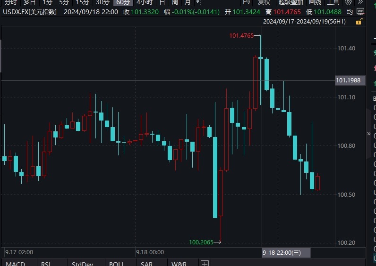Select the 4小时 timeframe tab
This screenshot has height=266, width=376.
pyautogui.click(x=144, y=2)
